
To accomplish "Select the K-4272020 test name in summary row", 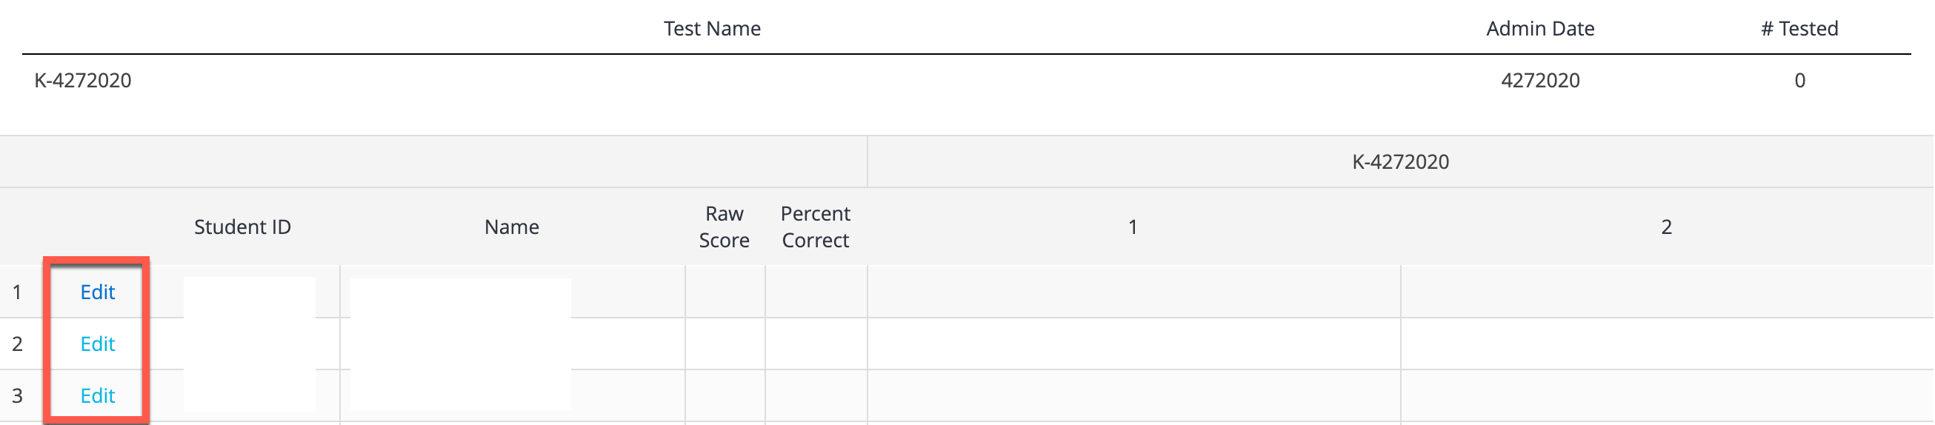I will [83, 81].
